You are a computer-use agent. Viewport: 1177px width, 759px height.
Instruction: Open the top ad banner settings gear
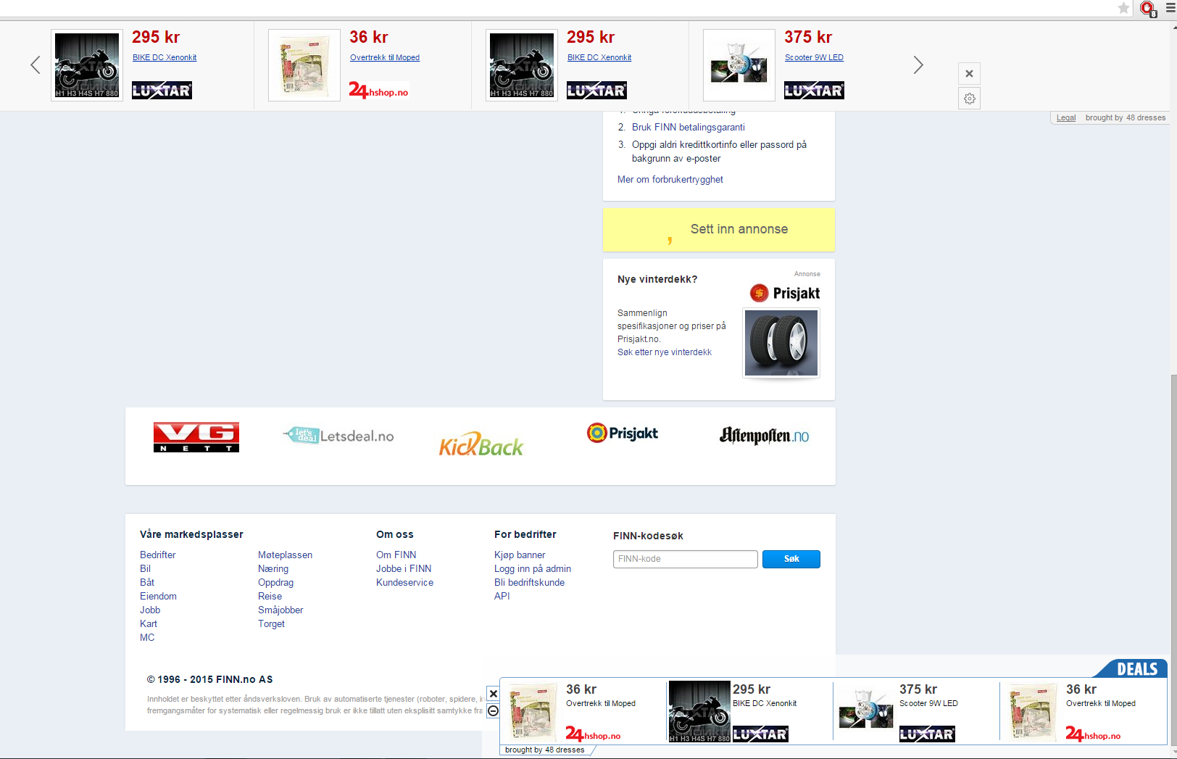(x=969, y=99)
